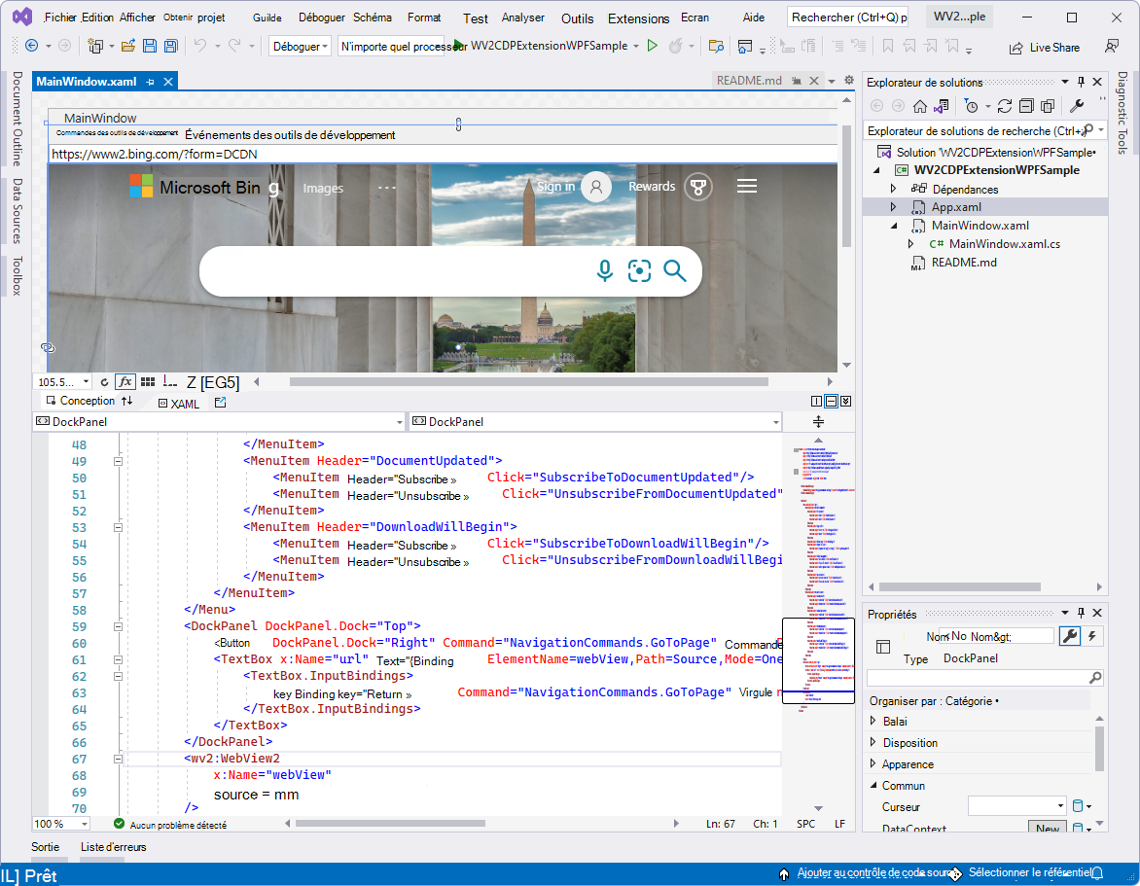1140x886 pixels.
Task: Unpin the MainWindow.xaml document tab
Action: point(150,82)
